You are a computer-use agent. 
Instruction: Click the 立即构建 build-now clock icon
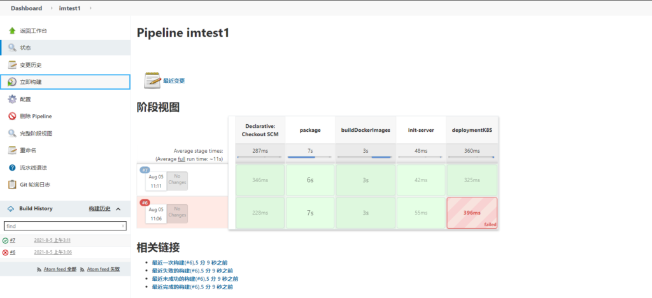tap(12, 82)
